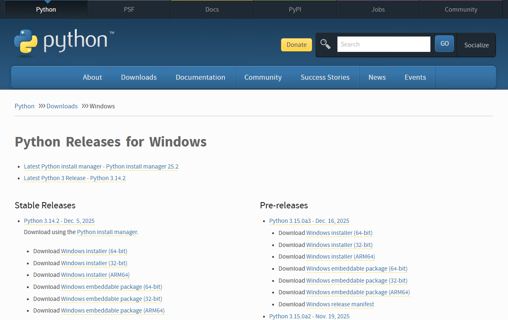Download pre-release embeddable package (64-bit)
Screen dimensions: 508x320
357,269
